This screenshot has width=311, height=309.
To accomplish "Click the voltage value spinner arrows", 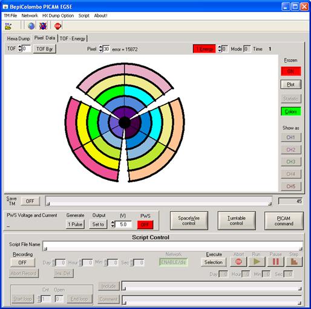I will [113, 225].
